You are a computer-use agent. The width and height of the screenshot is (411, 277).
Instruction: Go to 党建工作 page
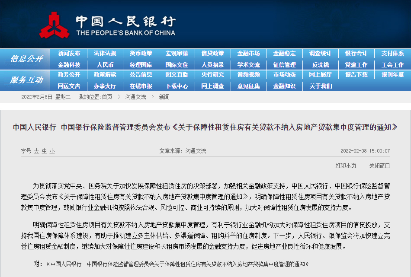coord(356,65)
